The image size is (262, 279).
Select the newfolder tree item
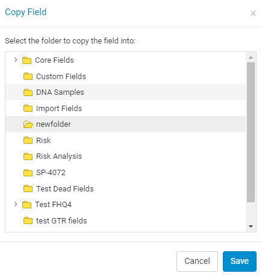[x=125, y=124]
